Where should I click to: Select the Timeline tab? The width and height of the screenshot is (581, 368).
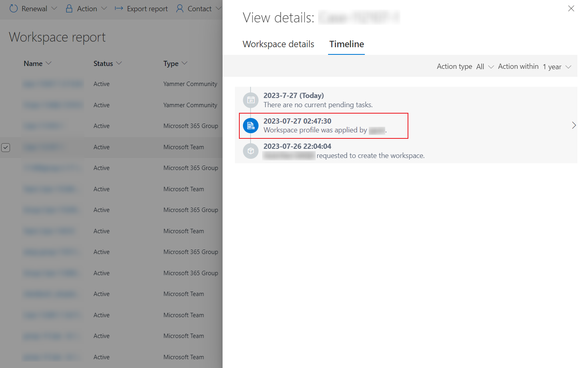[x=346, y=44]
